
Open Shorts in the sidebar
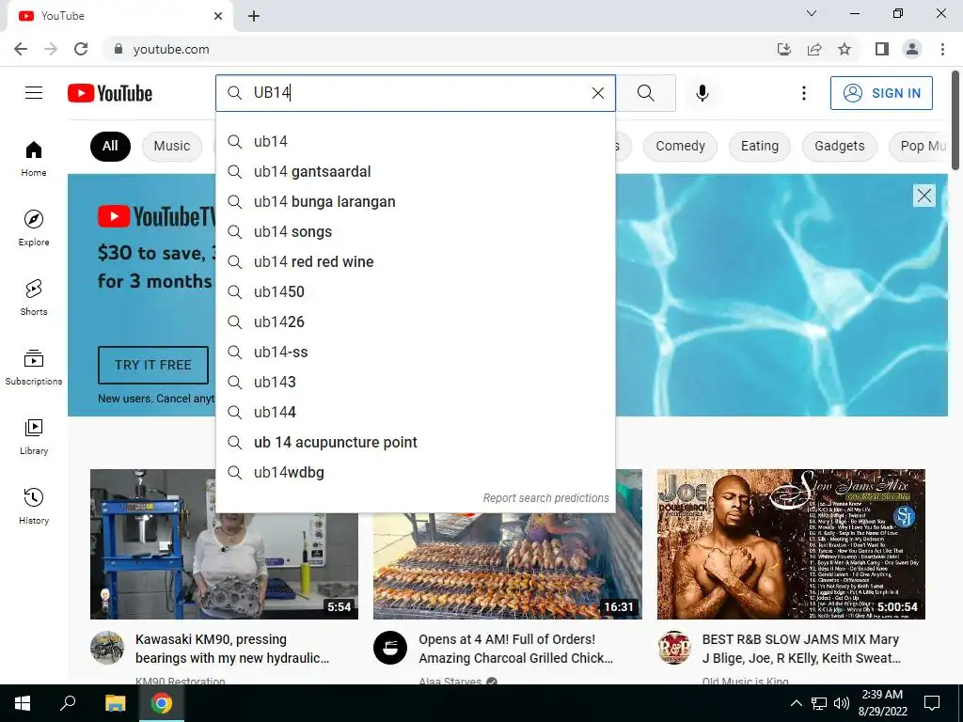[x=34, y=297]
